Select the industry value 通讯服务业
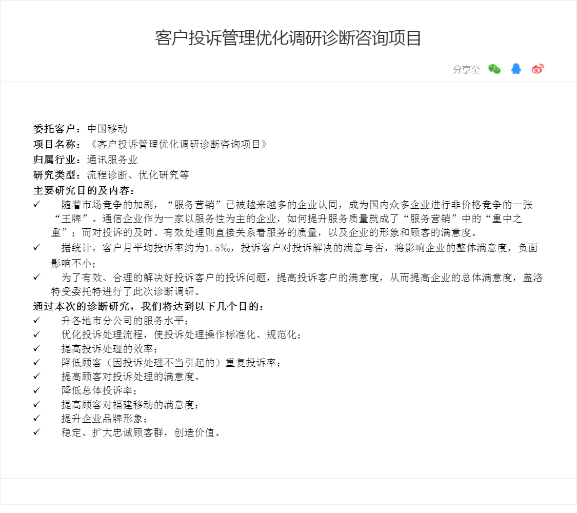 pyautogui.click(x=112, y=160)
